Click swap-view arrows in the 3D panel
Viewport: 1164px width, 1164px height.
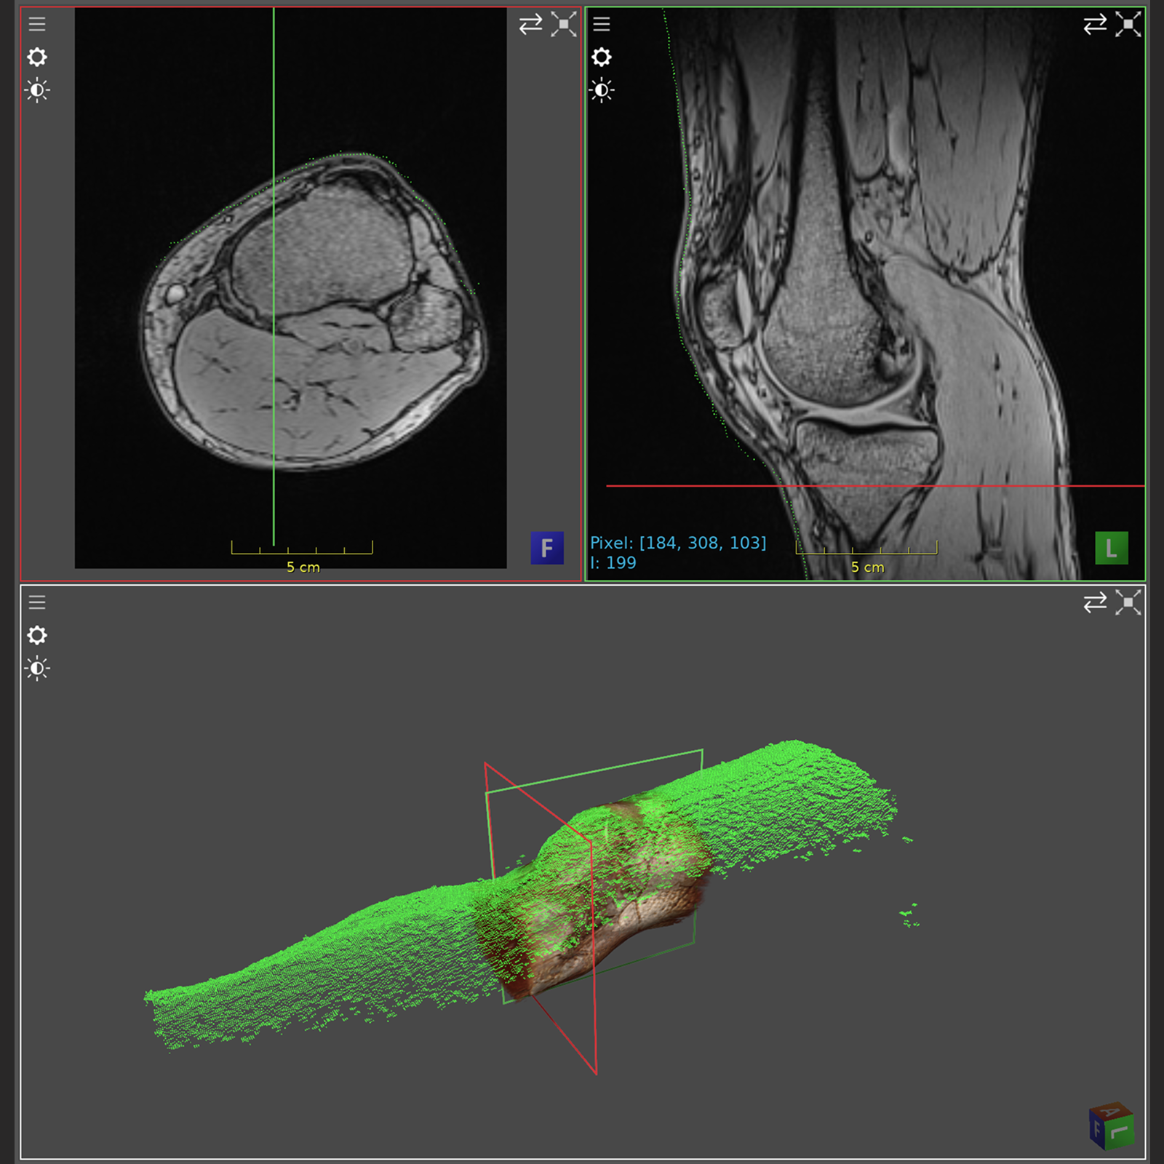1095,602
